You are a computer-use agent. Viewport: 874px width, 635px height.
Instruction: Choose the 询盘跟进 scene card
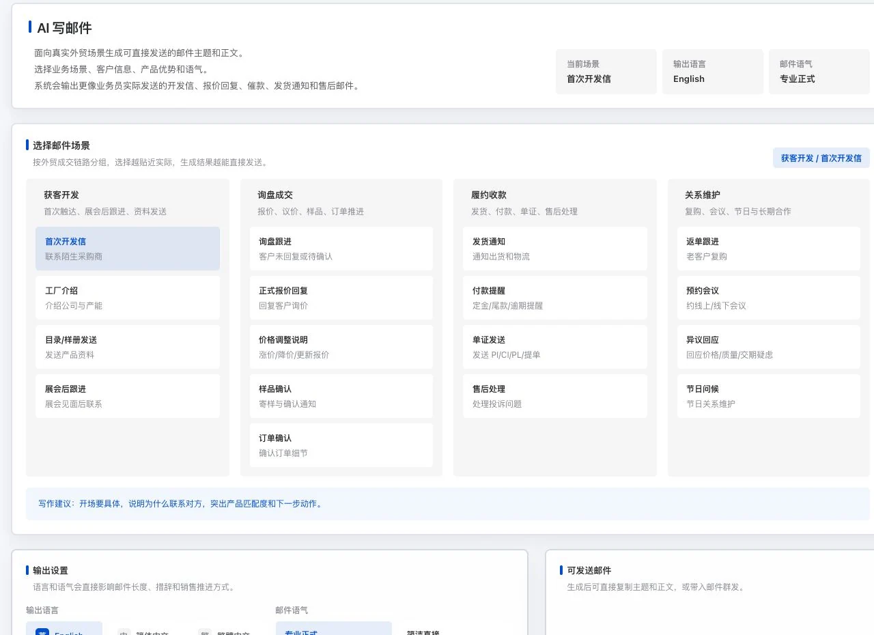(341, 249)
